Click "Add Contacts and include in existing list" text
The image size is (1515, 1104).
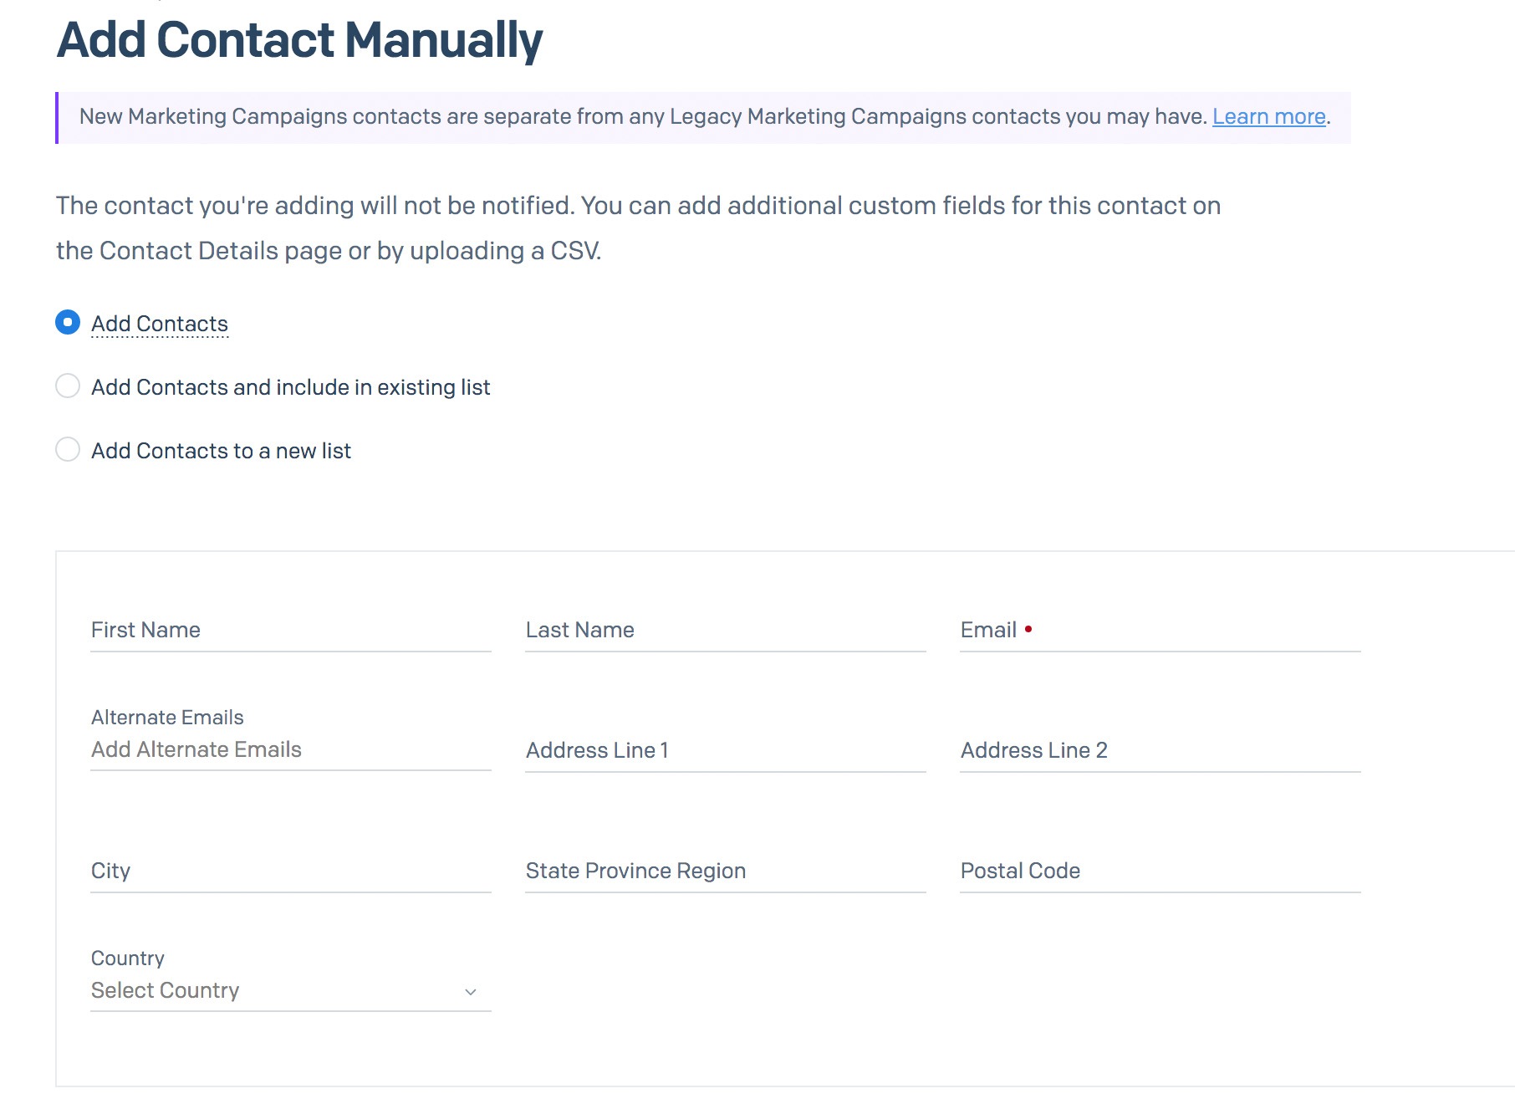click(x=290, y=387)
